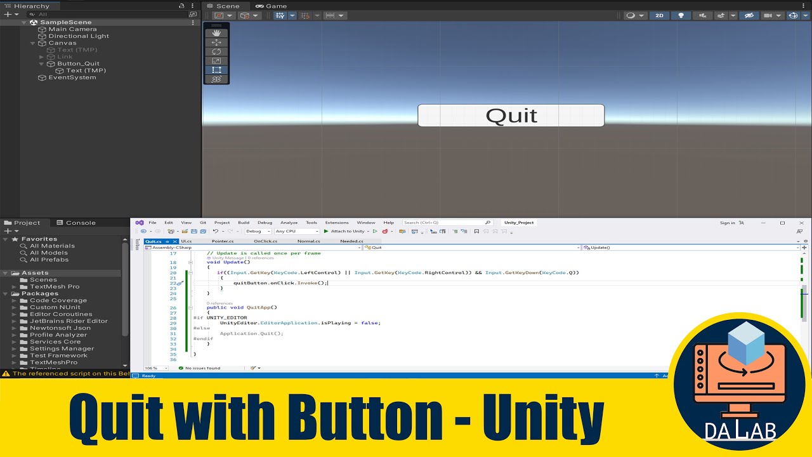Select the Hand view tool

click(x=216, y=33)
